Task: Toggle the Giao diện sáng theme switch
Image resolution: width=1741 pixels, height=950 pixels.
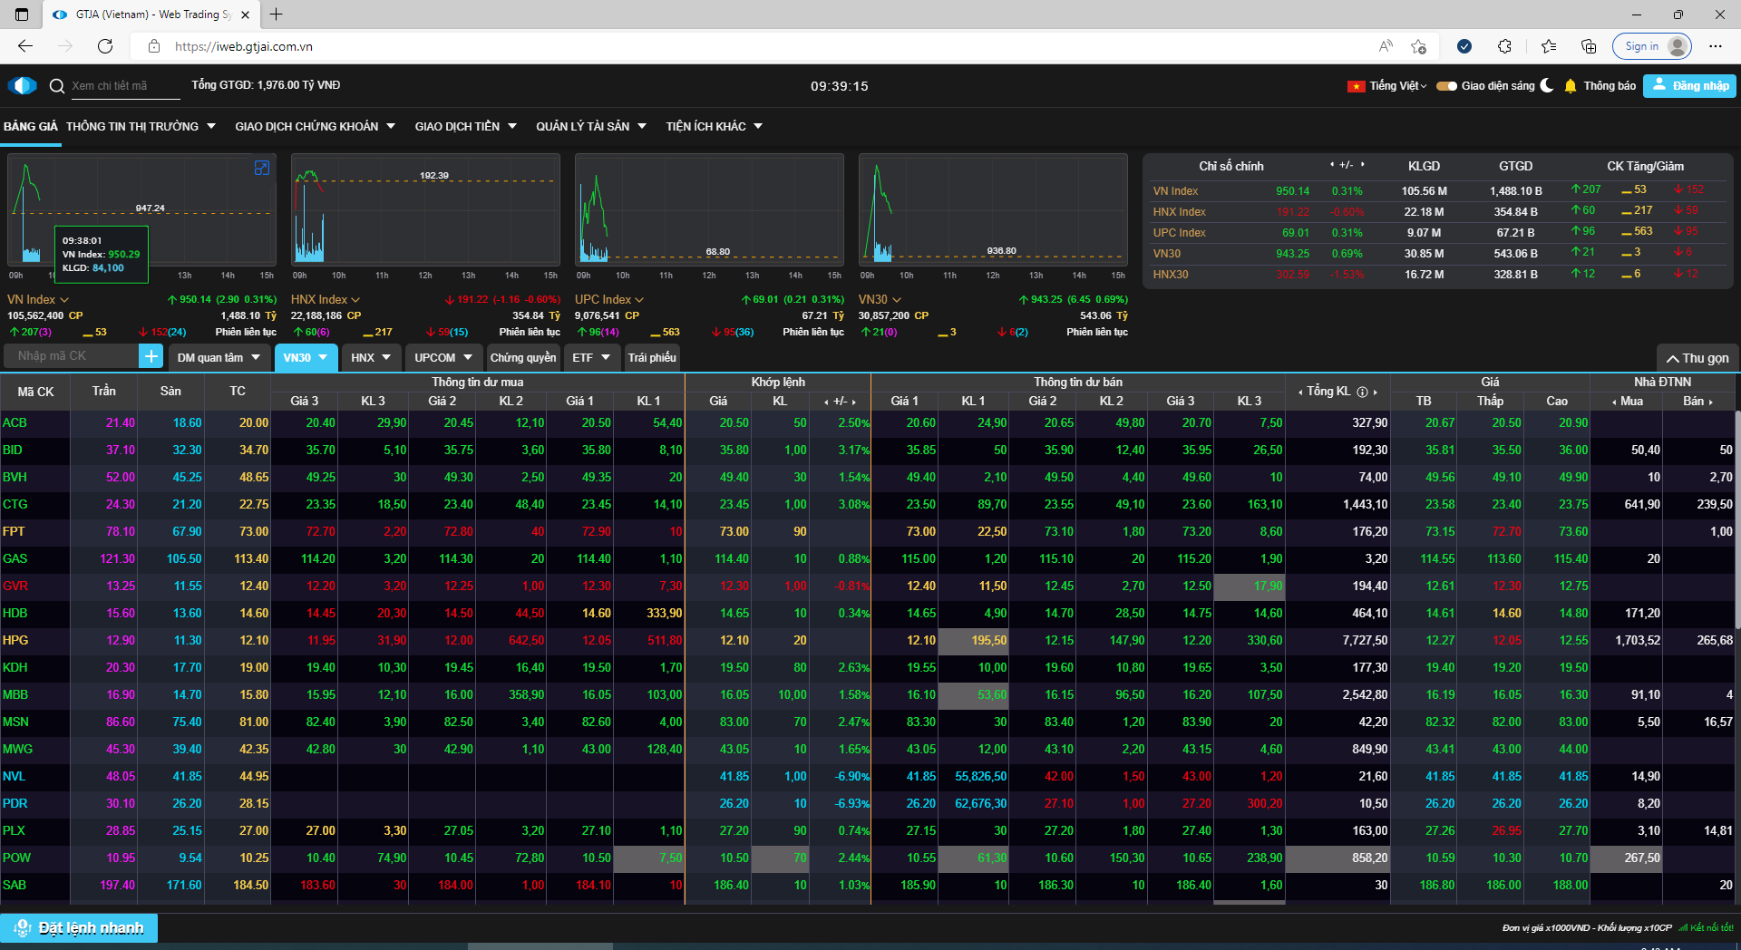Action: pyautogui.click(x=1446, y=86)
